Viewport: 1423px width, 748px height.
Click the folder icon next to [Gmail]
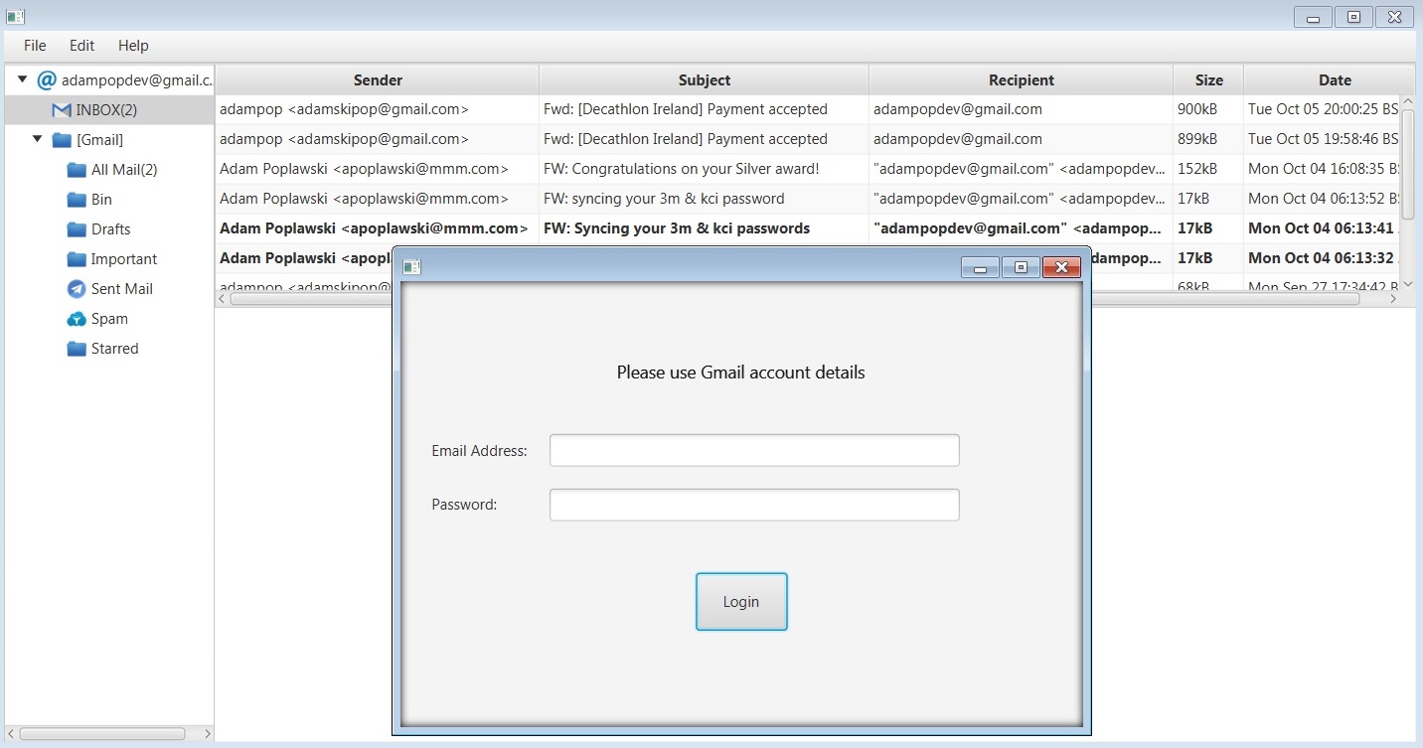point(62,140)
